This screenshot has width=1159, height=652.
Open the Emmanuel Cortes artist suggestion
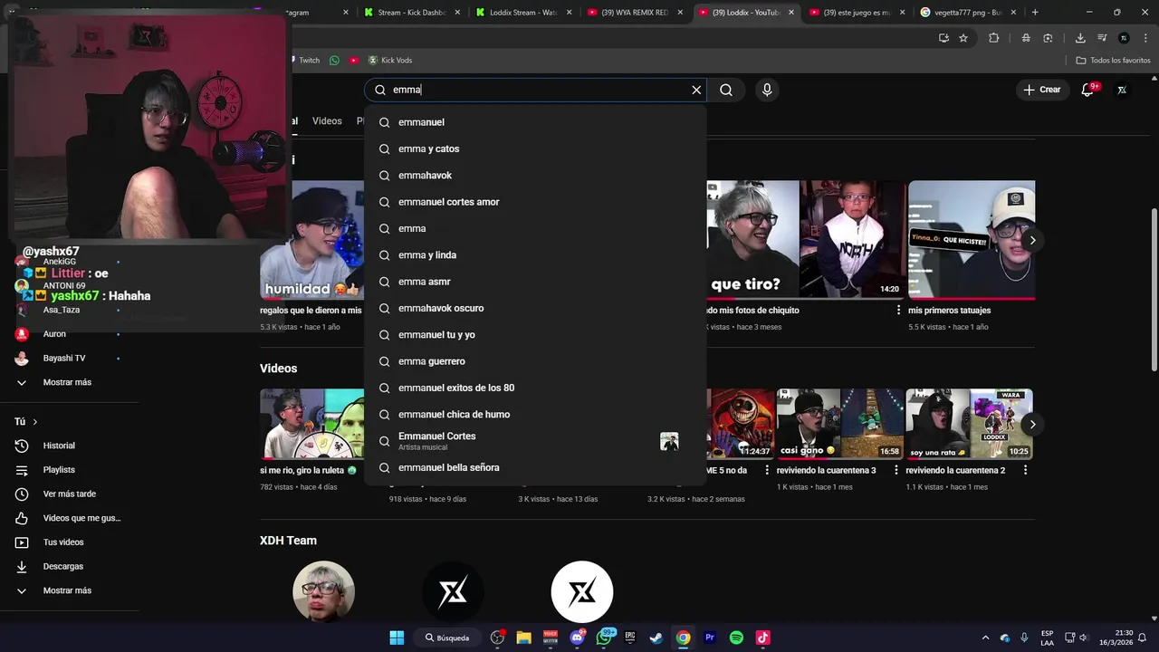tap(535, 441)
